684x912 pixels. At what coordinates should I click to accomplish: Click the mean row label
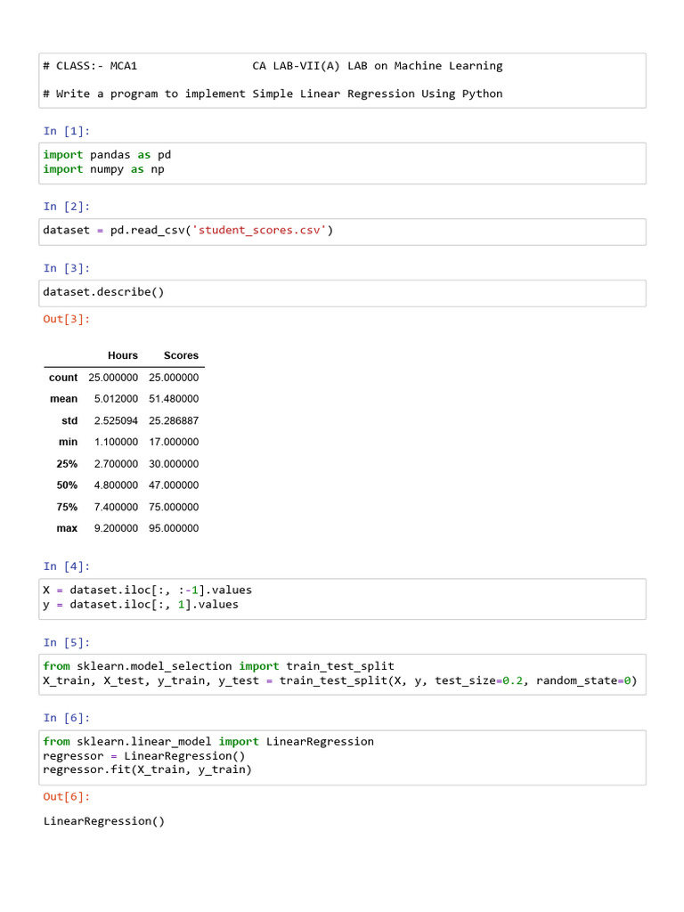64,399
